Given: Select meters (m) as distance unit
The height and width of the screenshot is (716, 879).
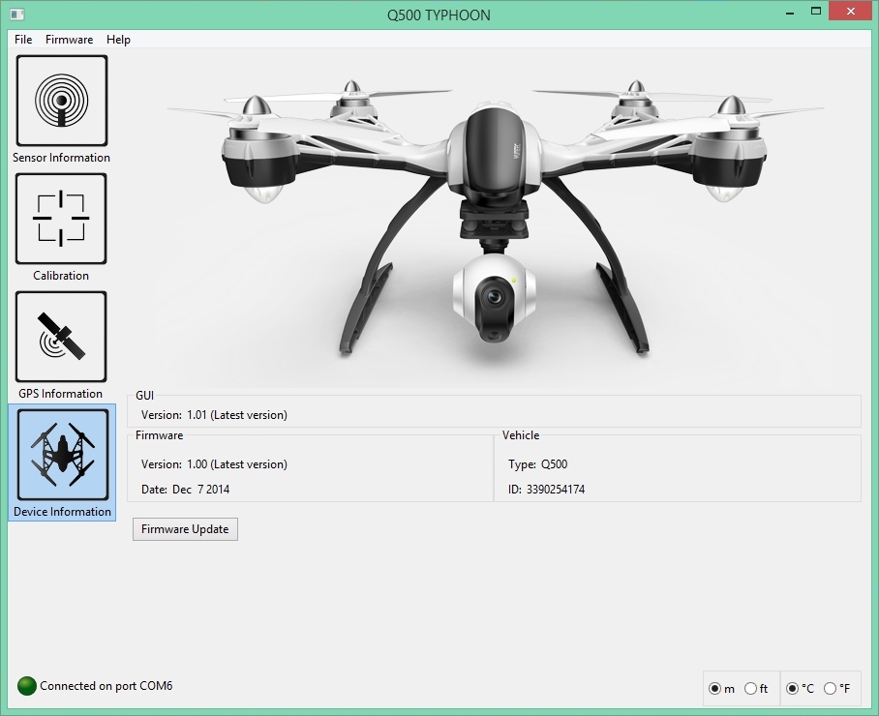Looking at the screenshot, I should [714, 689].
